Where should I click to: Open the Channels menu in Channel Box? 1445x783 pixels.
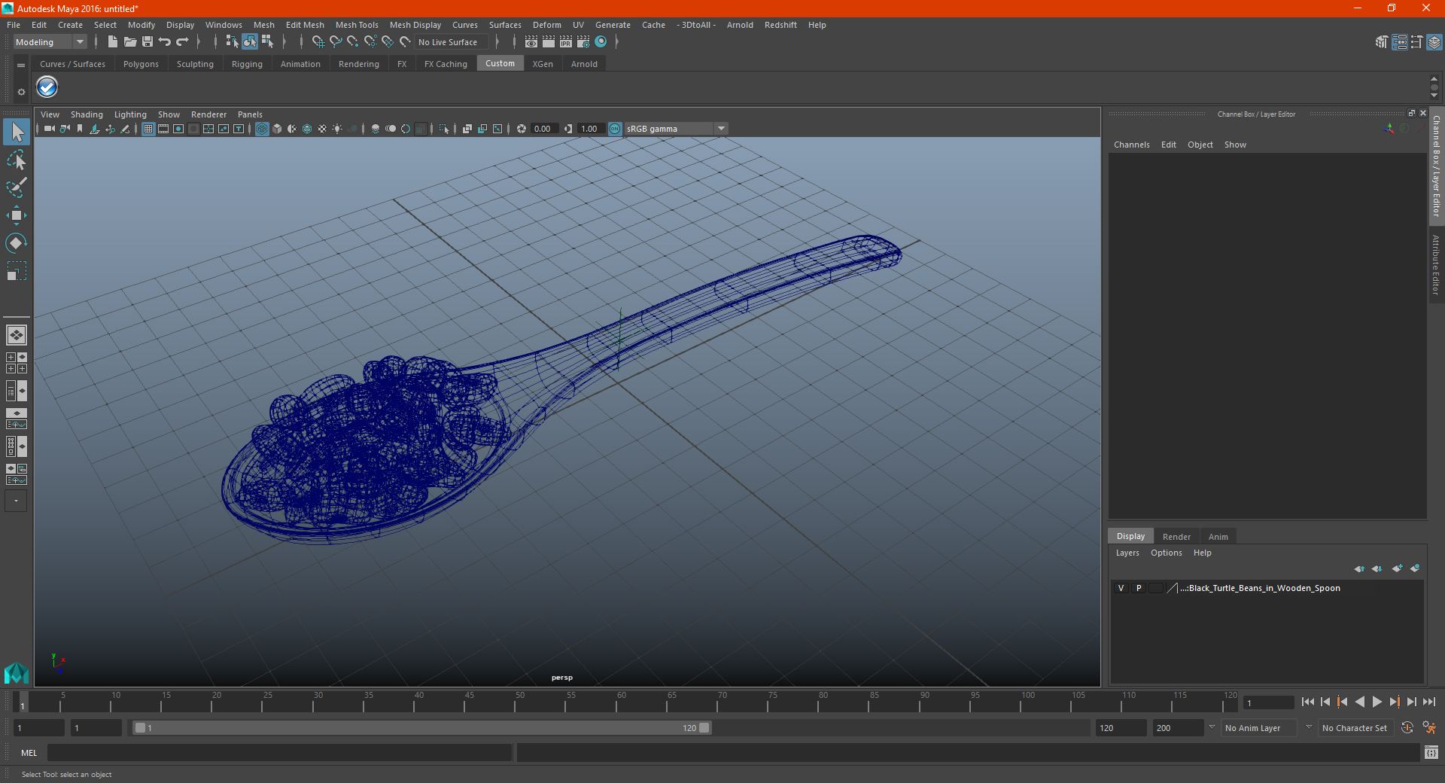(1131, 145)
